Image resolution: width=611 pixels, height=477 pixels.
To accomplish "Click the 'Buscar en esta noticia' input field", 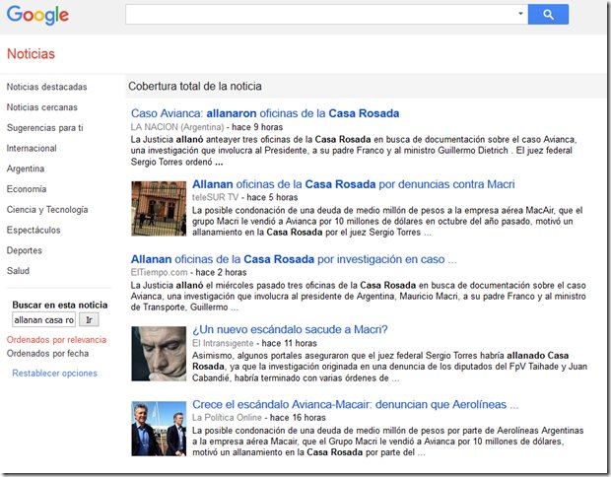I will [x=43, y=319].
